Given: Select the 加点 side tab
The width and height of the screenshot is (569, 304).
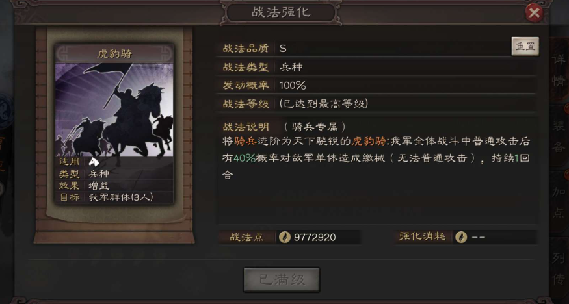Looking at the screenshot, I should point(559,202).
